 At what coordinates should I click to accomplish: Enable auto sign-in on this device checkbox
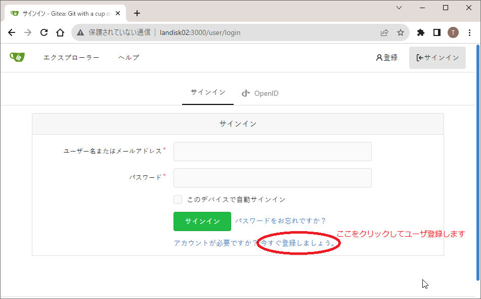coord(178,200)
